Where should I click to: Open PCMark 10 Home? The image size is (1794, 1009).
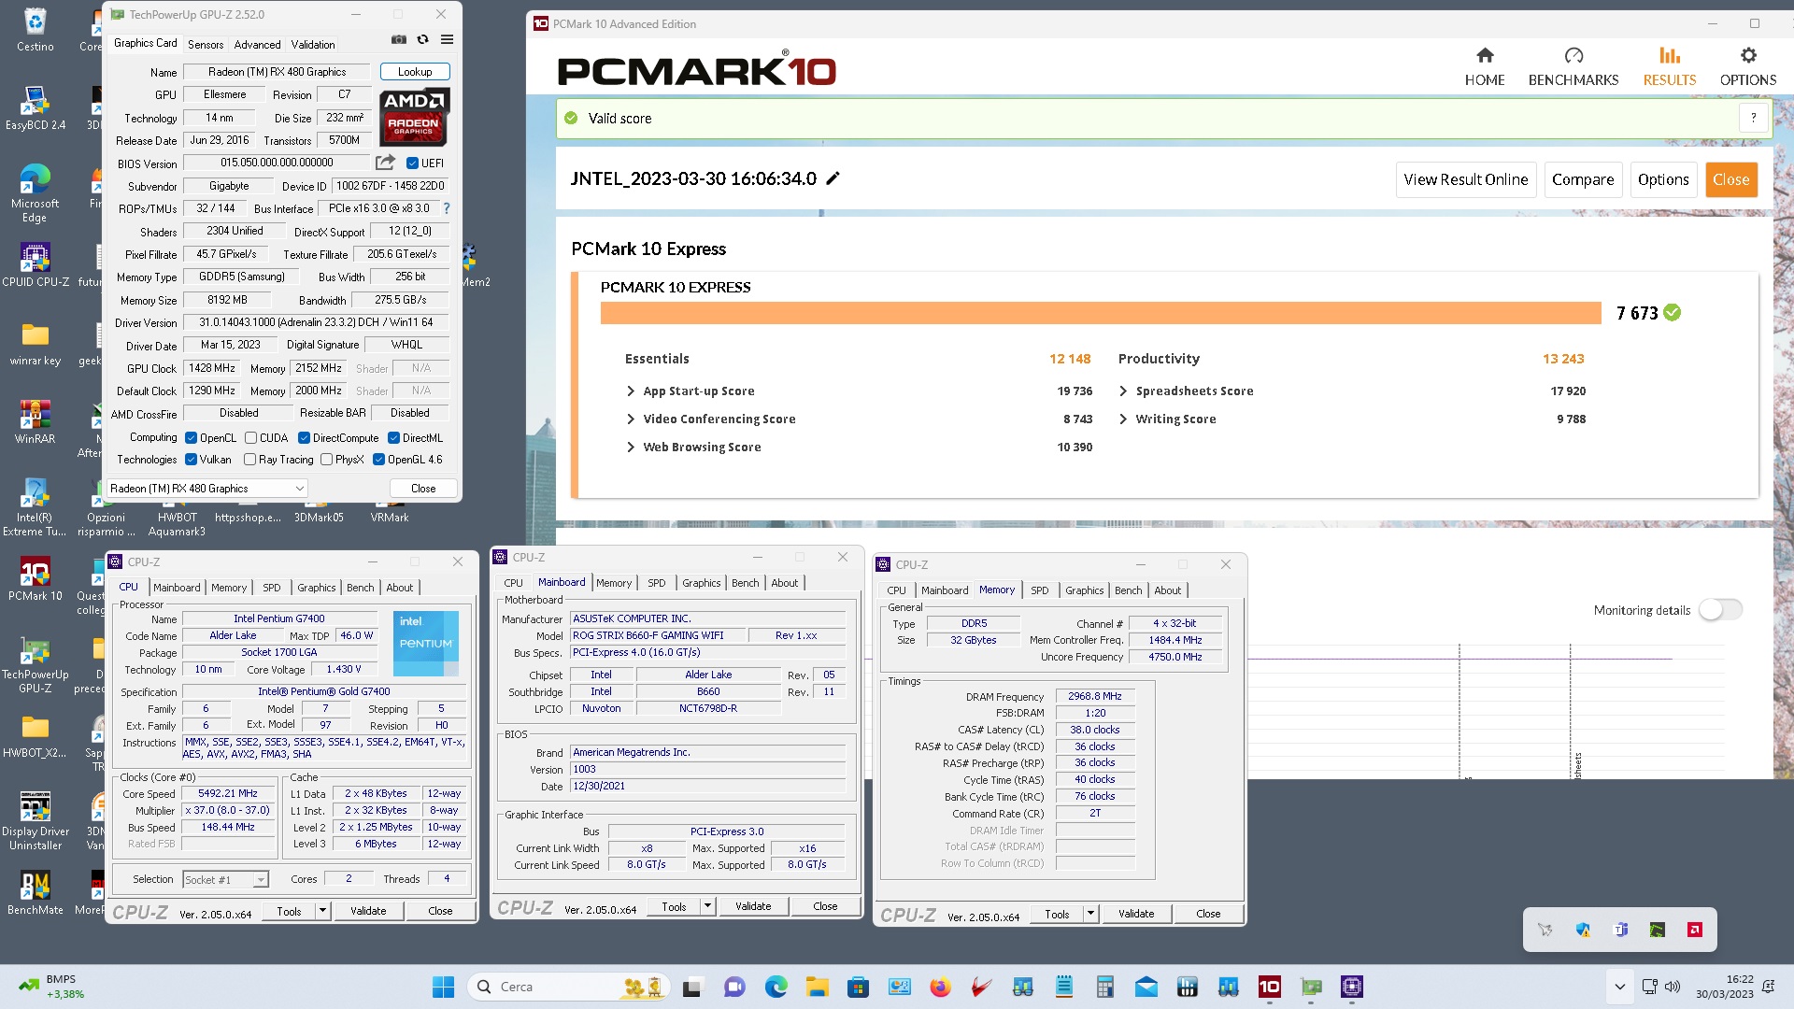[1485, 67]
